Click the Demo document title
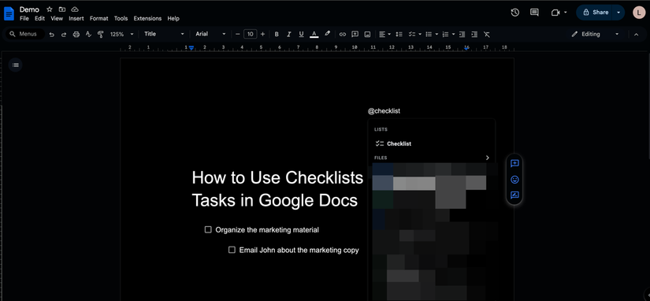The width and height of the screenshot is (650, 301). point(29,9)
